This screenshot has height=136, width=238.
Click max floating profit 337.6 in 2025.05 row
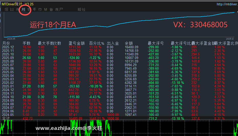(196, 72)
